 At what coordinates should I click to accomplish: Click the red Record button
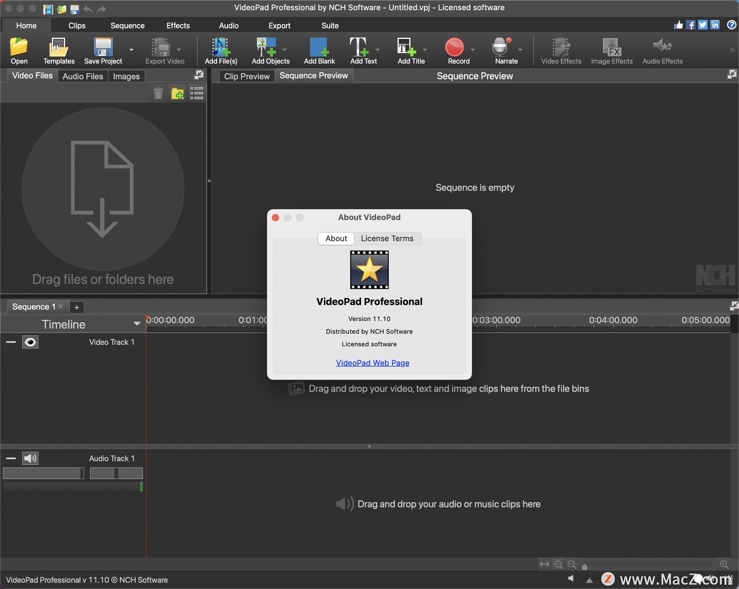point(458,51)
